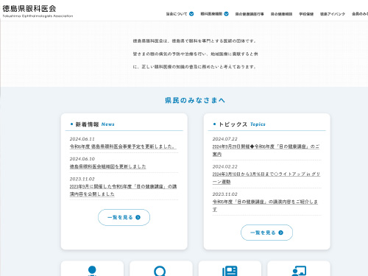
Task: Click the 徳島県眼科医会 site logo
Action: point(38,11)
